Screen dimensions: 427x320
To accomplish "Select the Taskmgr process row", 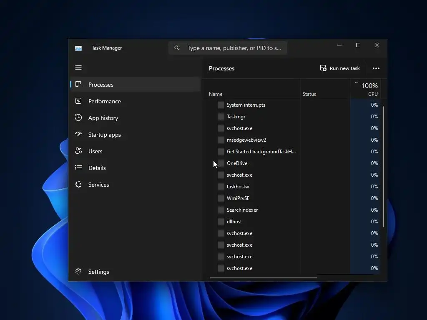I will point(291,117).
